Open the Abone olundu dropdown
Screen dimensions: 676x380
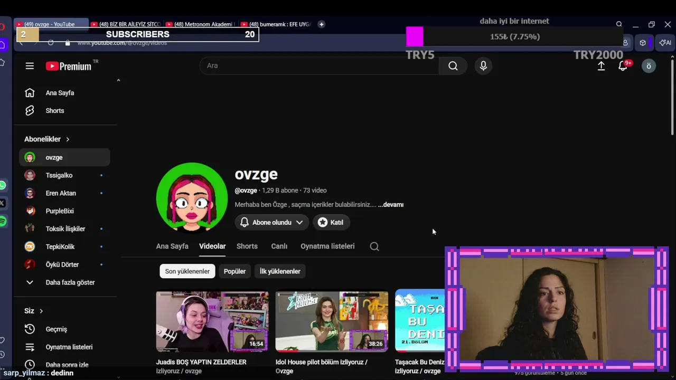pos(271,222)
